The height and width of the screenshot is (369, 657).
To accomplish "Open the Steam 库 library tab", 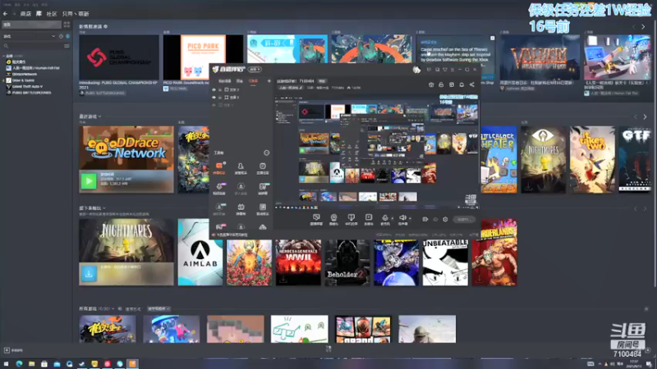I will [x=39, y=14].
